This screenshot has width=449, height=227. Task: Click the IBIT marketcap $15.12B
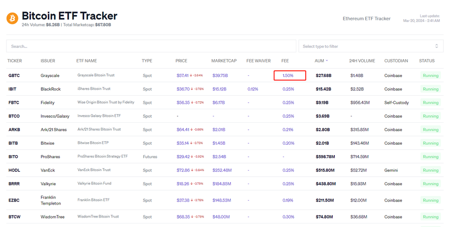pos(220,89)
